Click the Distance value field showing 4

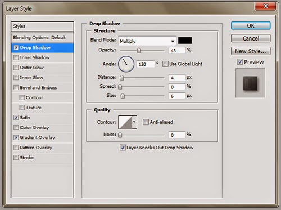[x=177, y=78]
